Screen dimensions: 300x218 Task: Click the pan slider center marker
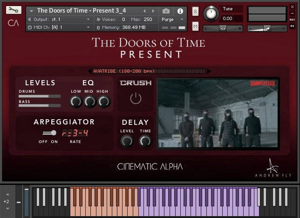(x=223, y=28)
